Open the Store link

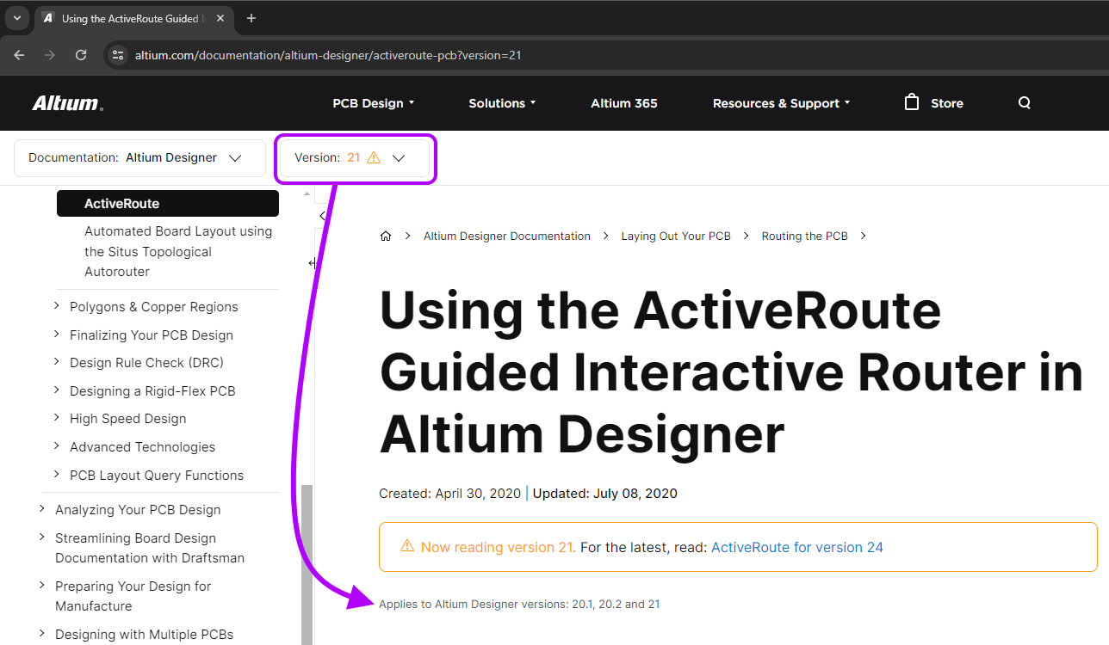click(946, 103)
